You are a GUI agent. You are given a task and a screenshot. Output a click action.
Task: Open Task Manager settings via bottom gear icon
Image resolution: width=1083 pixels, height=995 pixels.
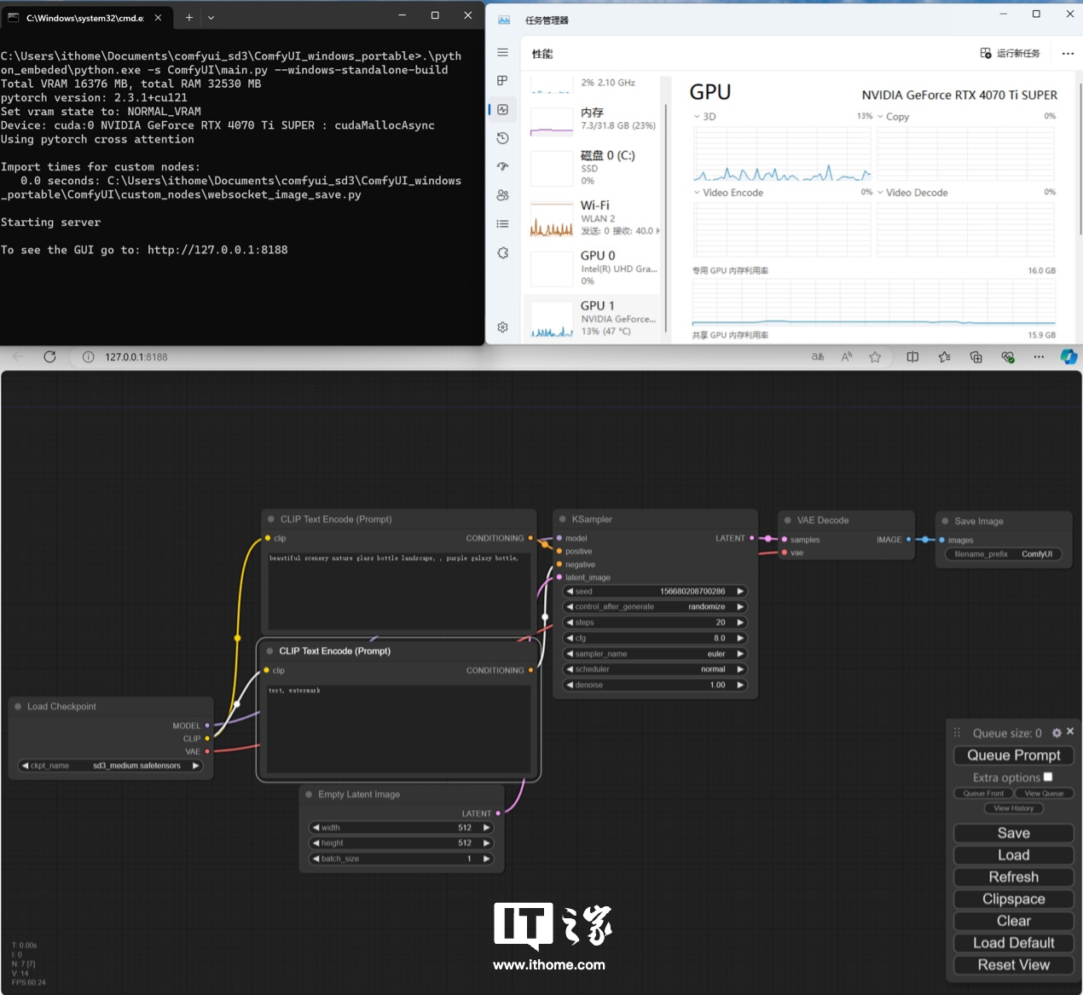(502, 327)
